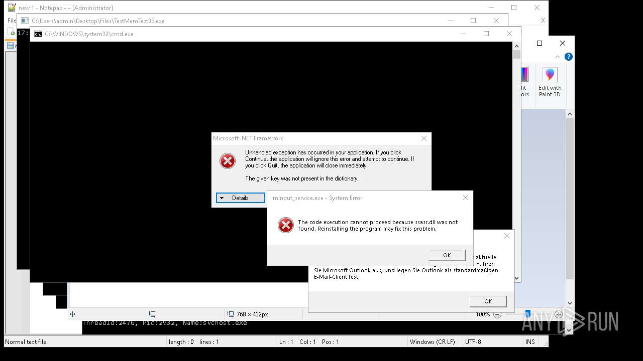Click the cmd.exe scrollbar up arrow
643x361 pixels.
[x=516, y=46]
